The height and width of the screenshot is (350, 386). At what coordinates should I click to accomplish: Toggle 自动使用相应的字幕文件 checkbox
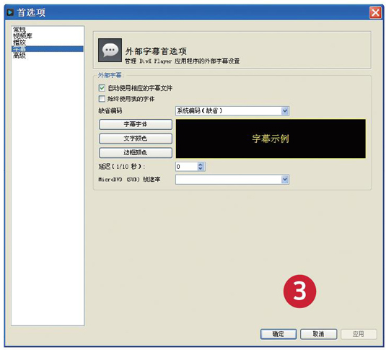(x=102, y=88)
